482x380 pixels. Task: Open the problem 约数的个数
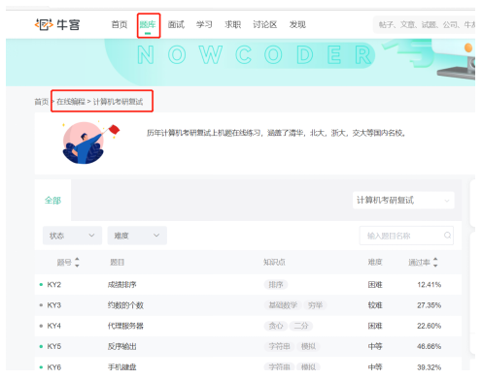[125, 305]
